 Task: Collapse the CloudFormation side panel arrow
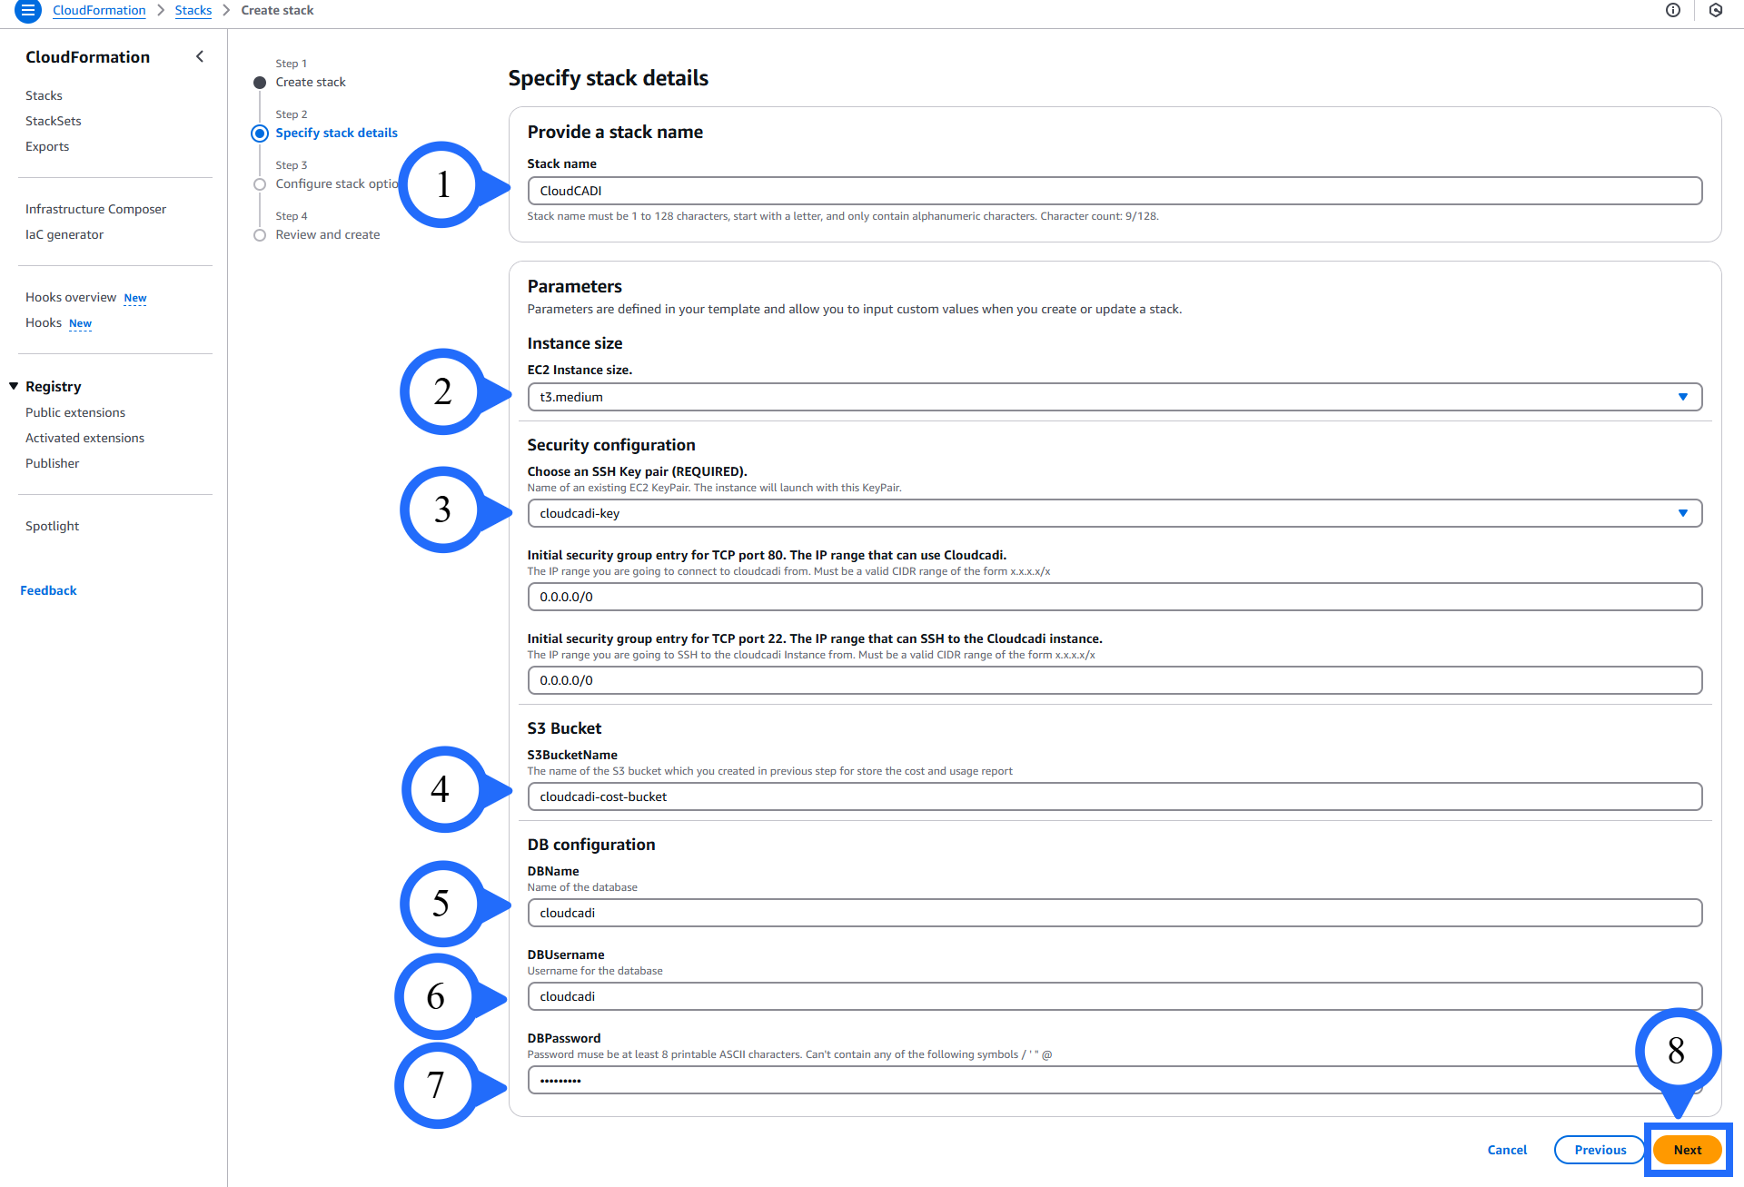[x=200, y=56]
